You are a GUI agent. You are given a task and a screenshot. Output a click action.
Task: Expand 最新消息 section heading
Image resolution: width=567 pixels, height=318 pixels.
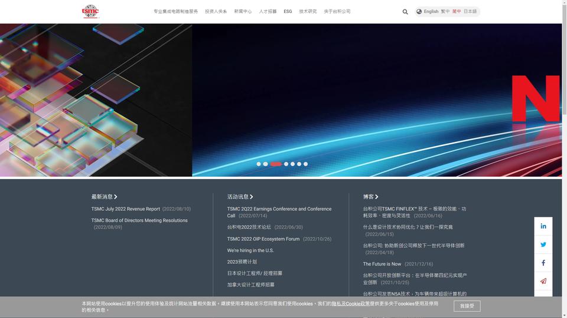[x=104, y=197]
